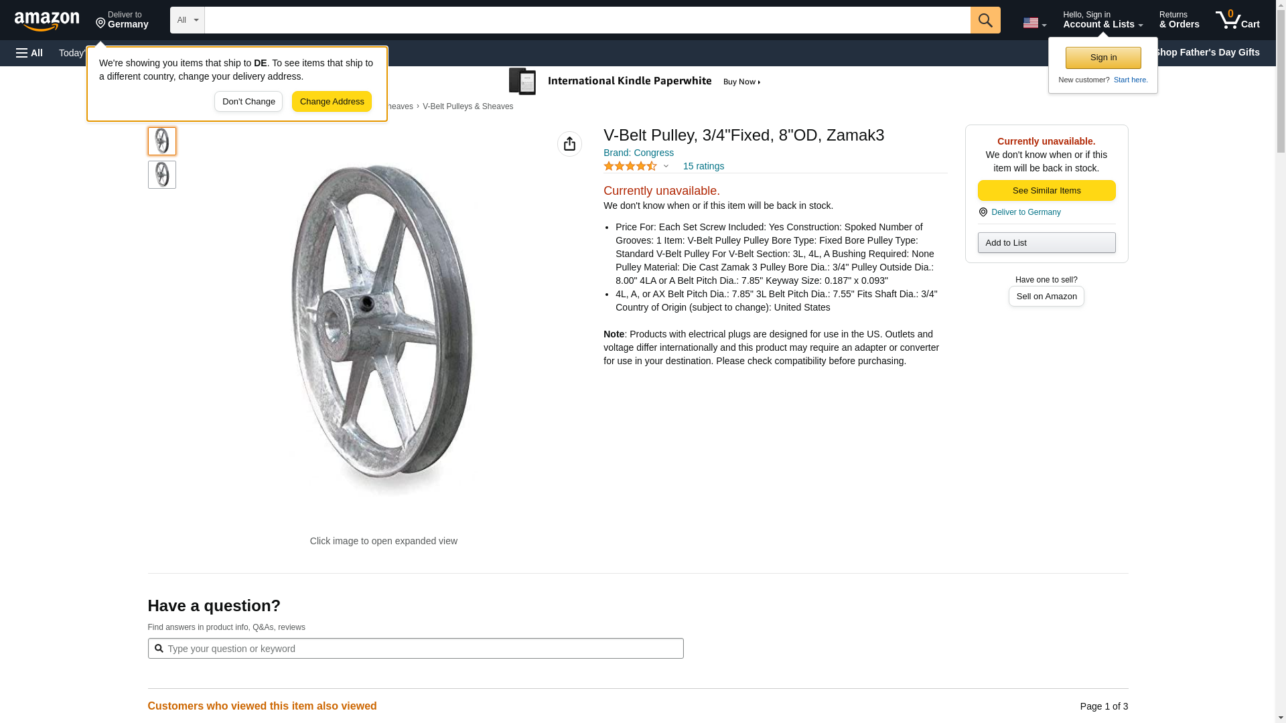Open the Account & Lists dropdown
This screenshot has width=1286, height=723.
1102,20
